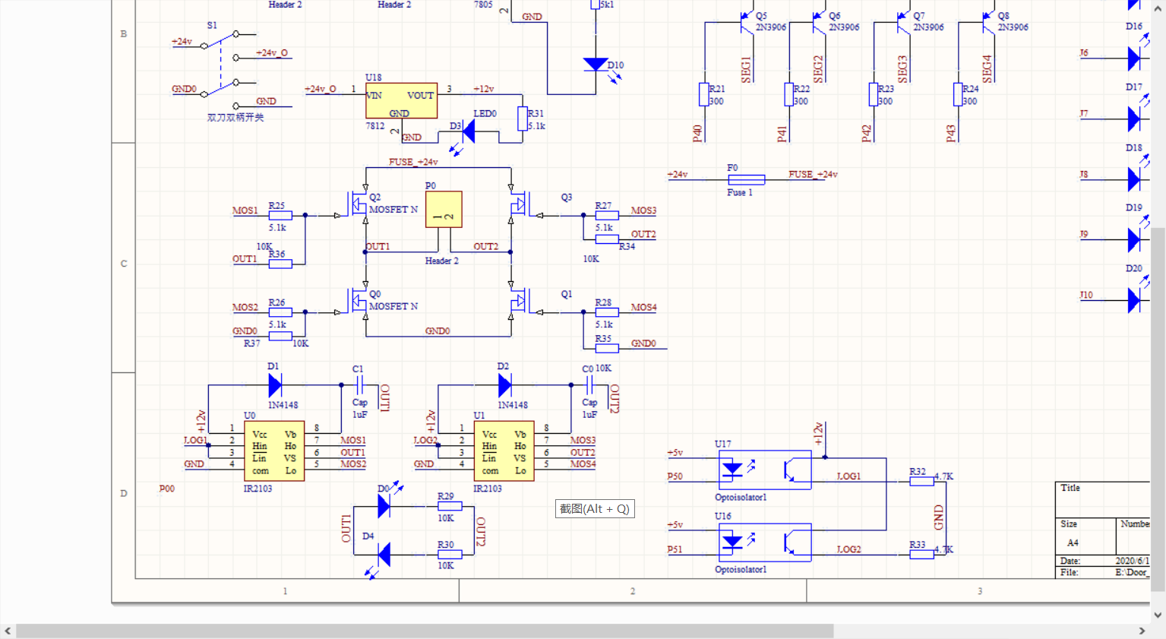Select the Q7 2N3906 transistor
1166x639 pixels.
click(903, 22)
